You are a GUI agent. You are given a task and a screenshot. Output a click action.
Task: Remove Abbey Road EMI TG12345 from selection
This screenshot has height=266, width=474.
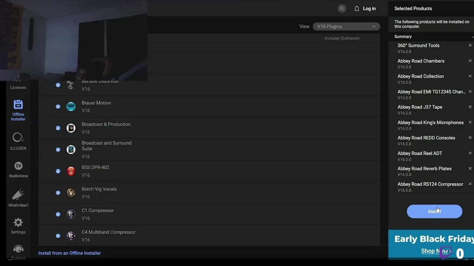(x=470, y=91)
